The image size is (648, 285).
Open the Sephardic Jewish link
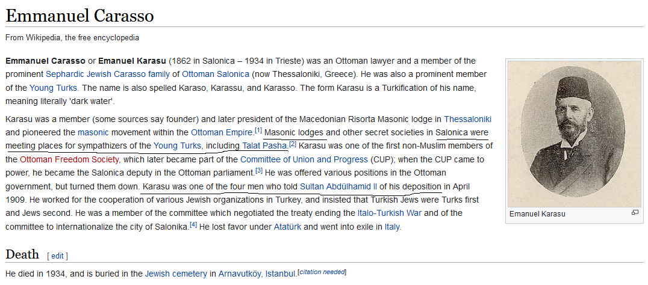pyautogui.click(x=81, y=75)
